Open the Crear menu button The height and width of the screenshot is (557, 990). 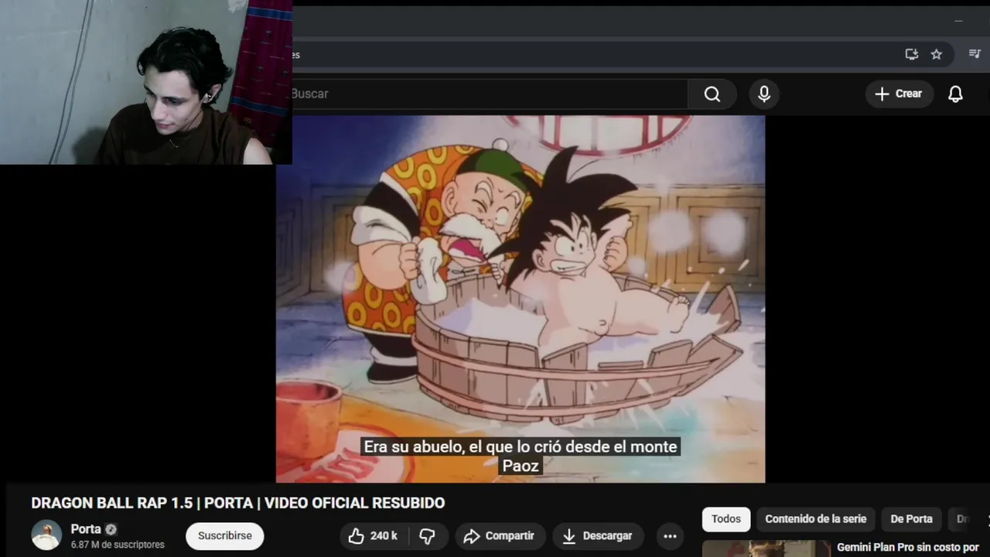pos(899,94)
